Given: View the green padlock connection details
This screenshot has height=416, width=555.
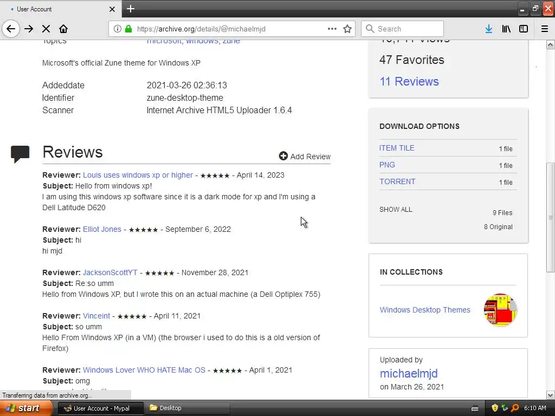Looking at the screenshot, I should [x=128, y=29].
